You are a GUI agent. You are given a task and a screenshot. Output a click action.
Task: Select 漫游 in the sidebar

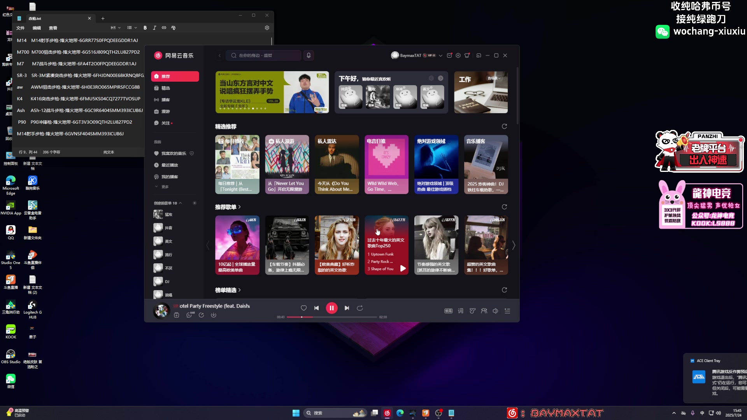tap(175, 112)
